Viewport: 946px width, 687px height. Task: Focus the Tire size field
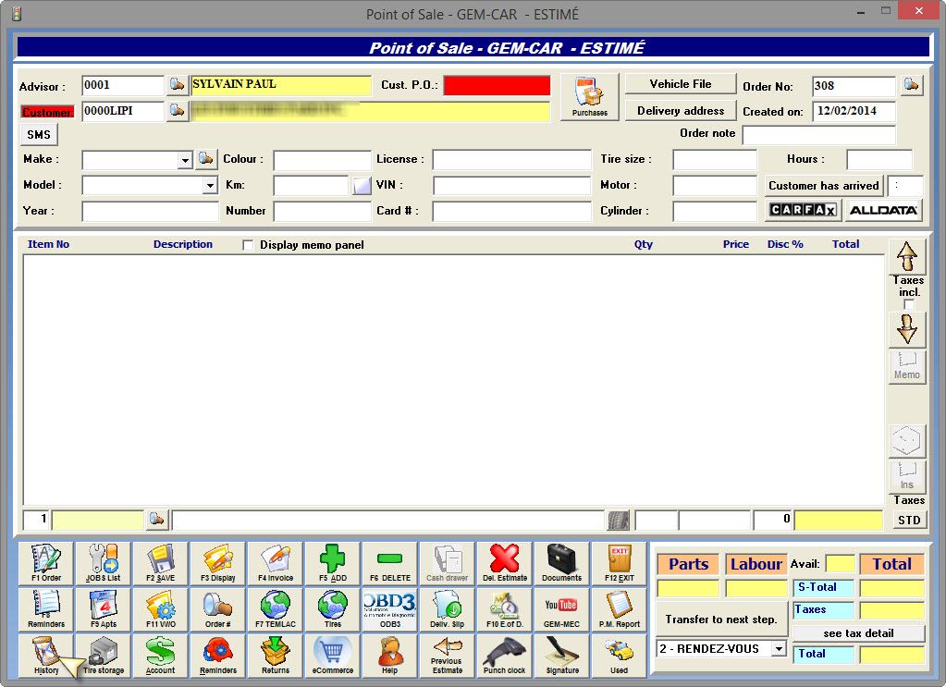(714, 160)
